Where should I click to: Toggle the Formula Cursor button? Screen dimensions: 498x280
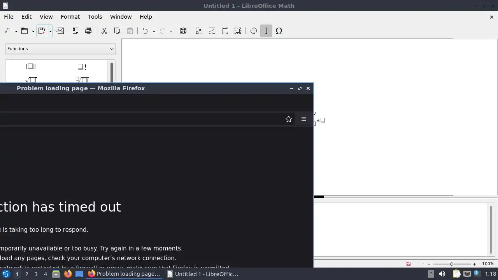[x=266, y=31]
